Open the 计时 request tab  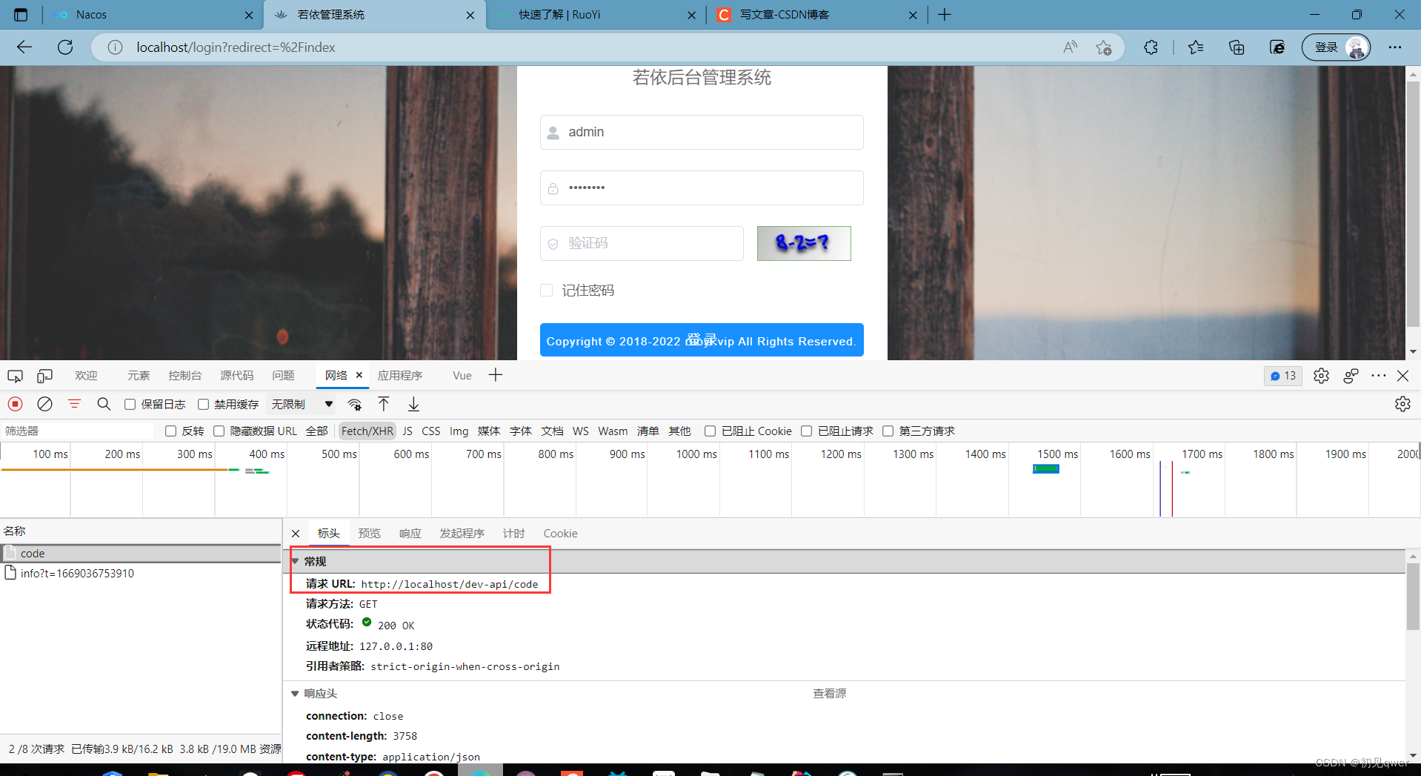pos(513,534)
